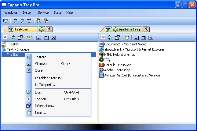This screenshot has width=197, height=131.
Task: Choose Restore from the context menu
Action: click(40, 57)
